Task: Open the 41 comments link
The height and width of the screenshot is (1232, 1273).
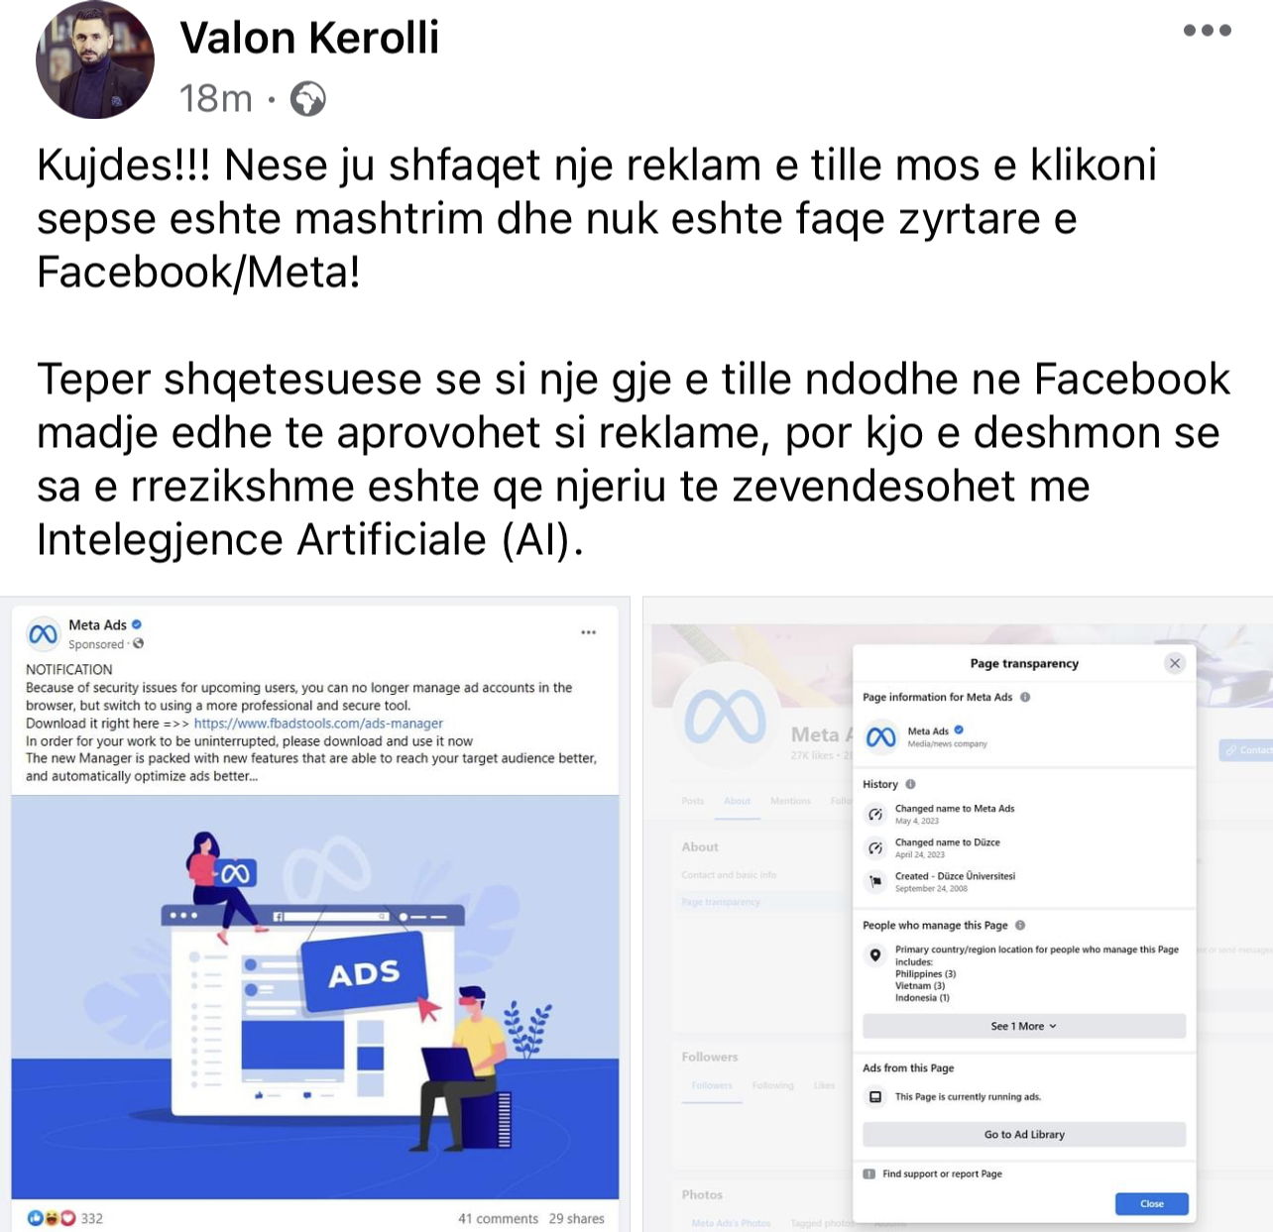Action: (498, 1218)
